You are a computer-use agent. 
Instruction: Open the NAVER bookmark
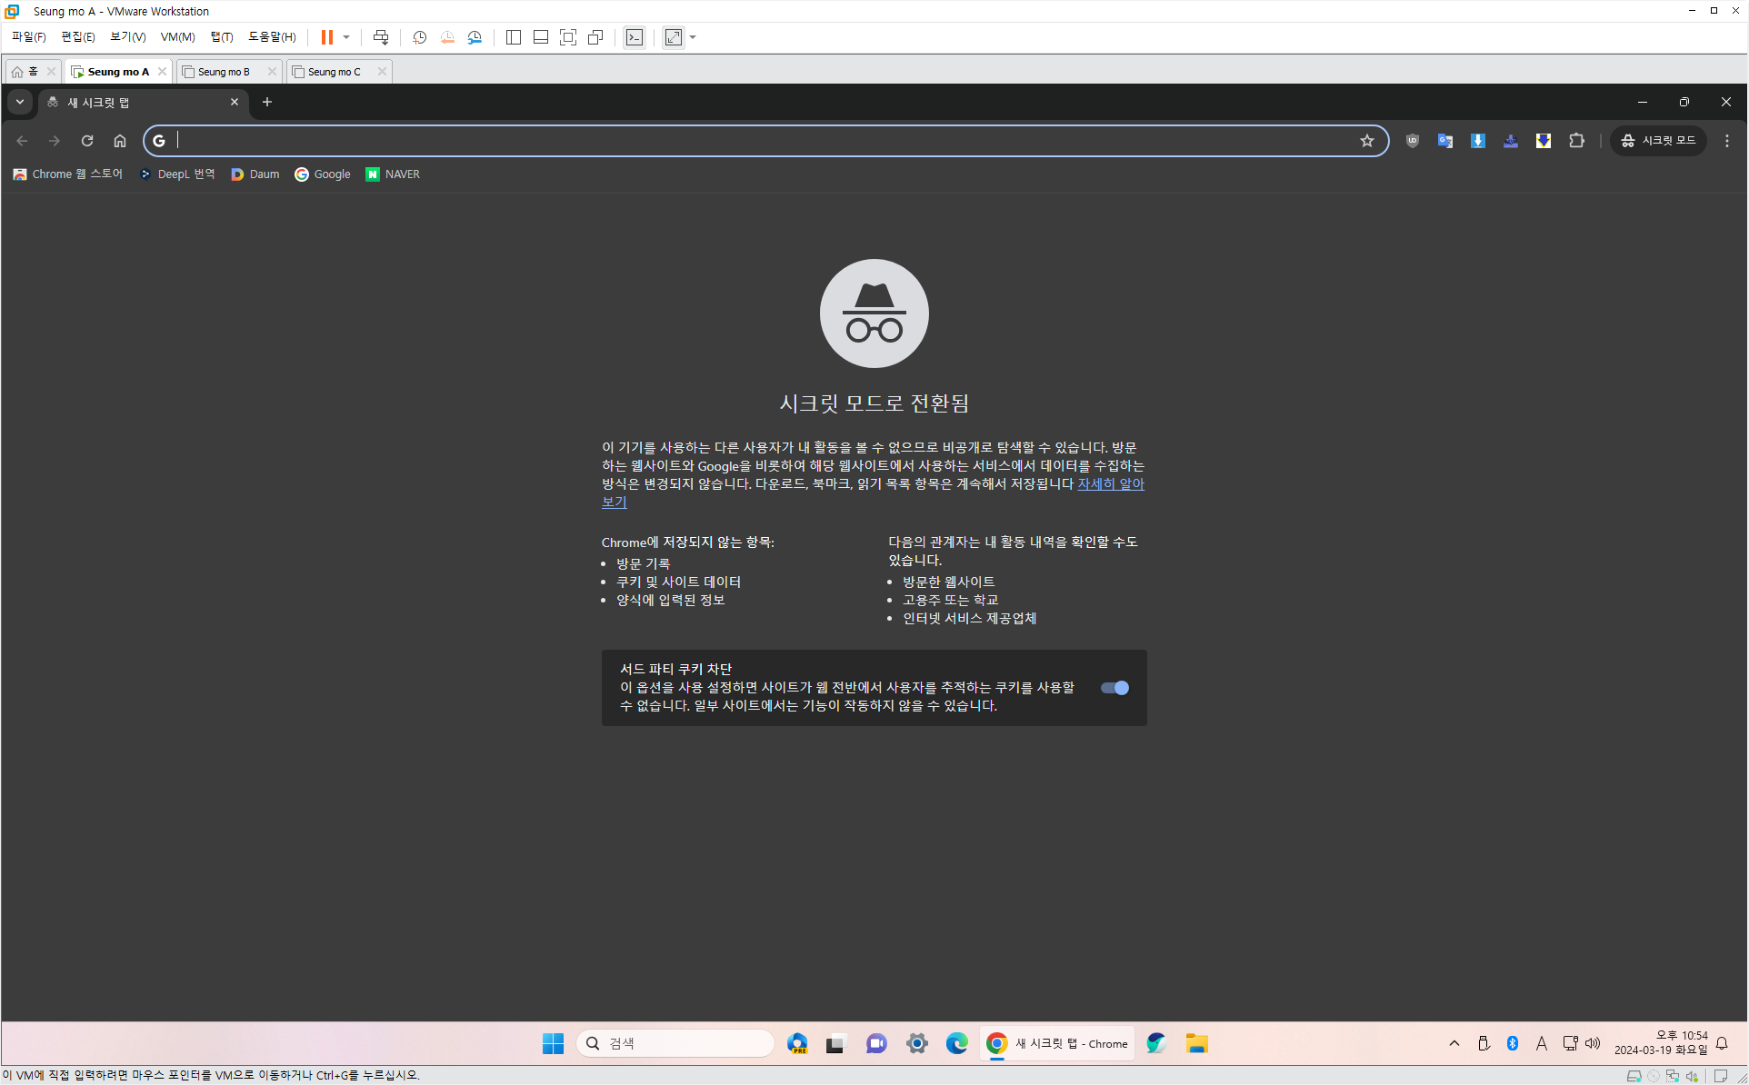pos(393,174)
